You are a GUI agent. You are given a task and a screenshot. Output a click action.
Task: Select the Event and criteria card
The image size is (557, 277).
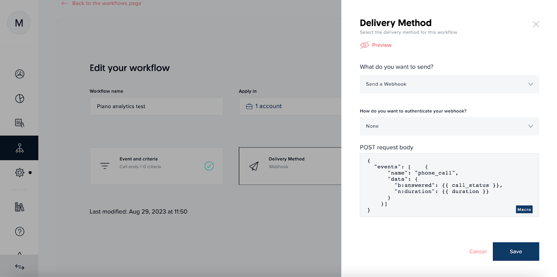pyautogui.click(x=156, y=166)
